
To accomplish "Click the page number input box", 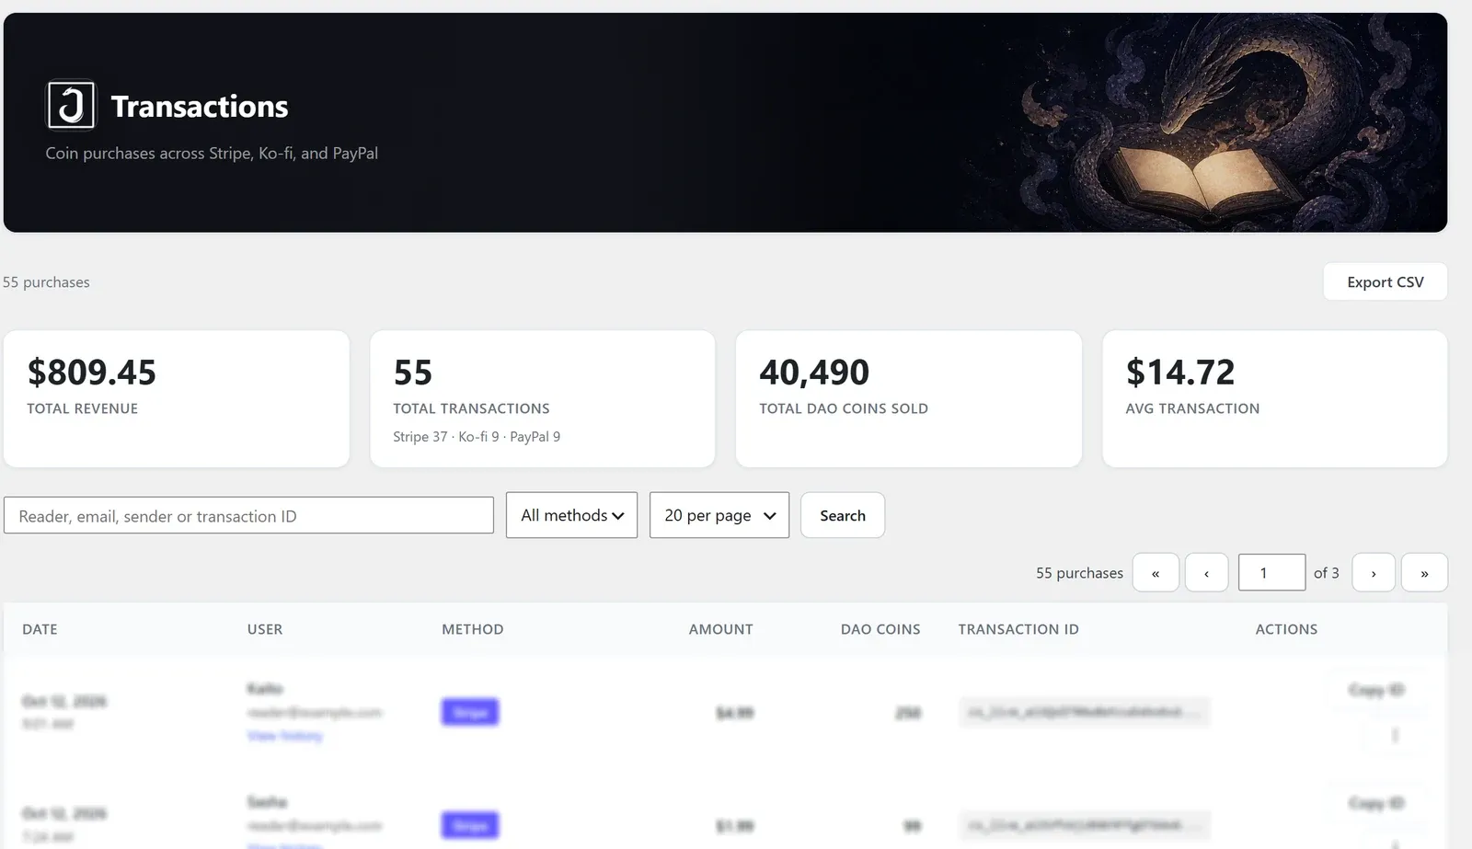I will (1271, 572).
